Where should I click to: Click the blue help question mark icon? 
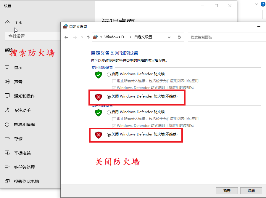(263, 4)
